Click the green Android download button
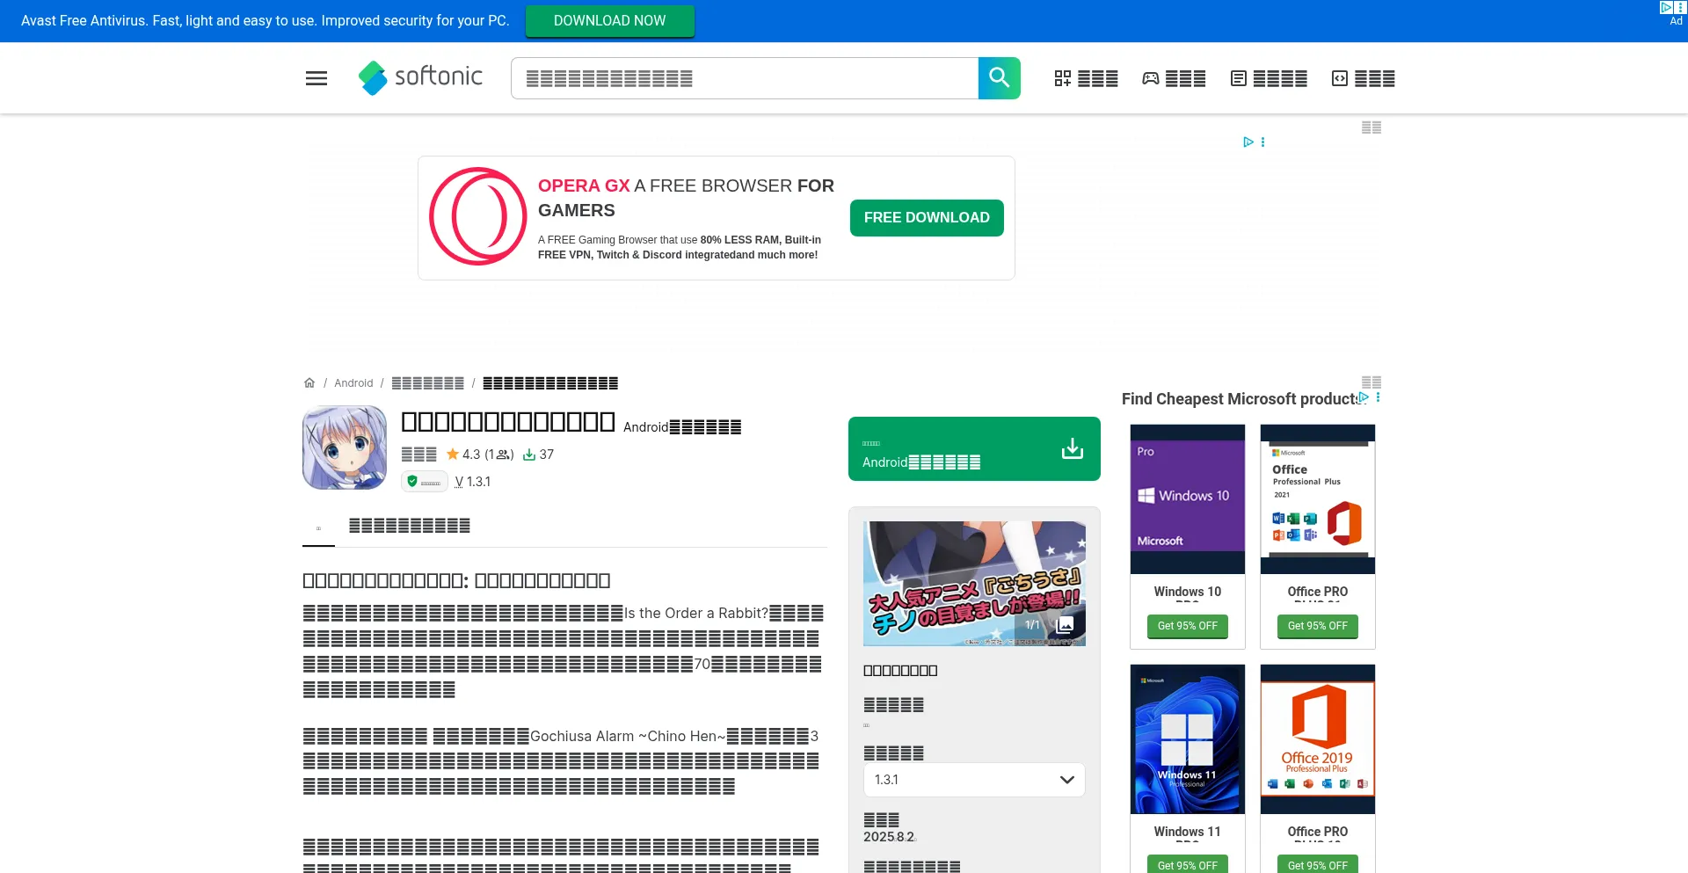The width and height of the screenshot is (1688, 873). click(x=973, y=449)
